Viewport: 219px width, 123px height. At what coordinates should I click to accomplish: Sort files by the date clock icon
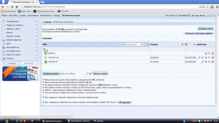pos(186,44)
